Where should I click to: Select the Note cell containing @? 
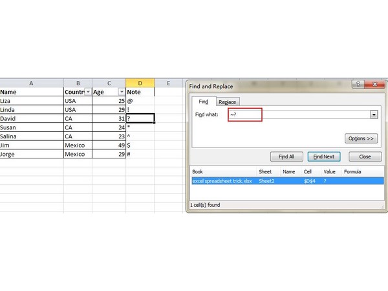[140, 101]
